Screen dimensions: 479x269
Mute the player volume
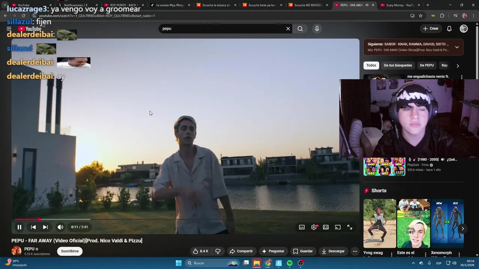(x=60, y=227)
